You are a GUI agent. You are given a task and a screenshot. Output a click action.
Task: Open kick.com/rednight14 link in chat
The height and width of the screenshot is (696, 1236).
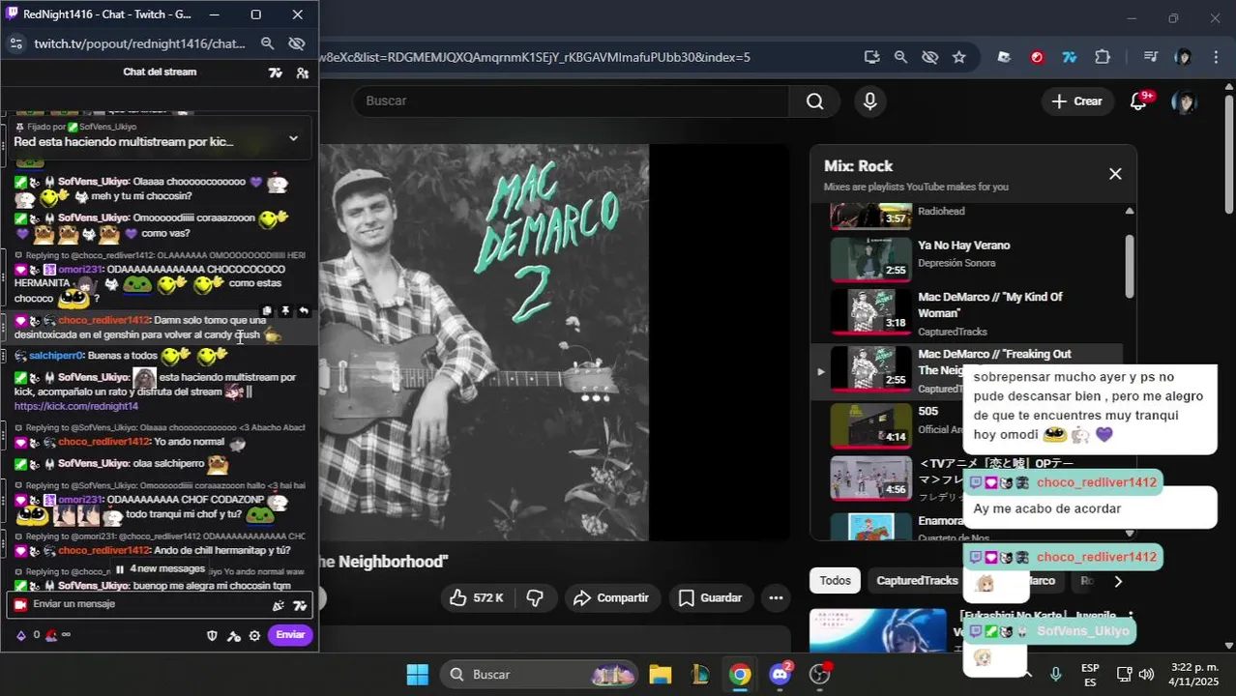(x=76, y=406)
